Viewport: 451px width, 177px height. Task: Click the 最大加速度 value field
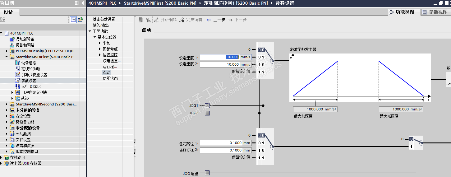tap(315, 109)
